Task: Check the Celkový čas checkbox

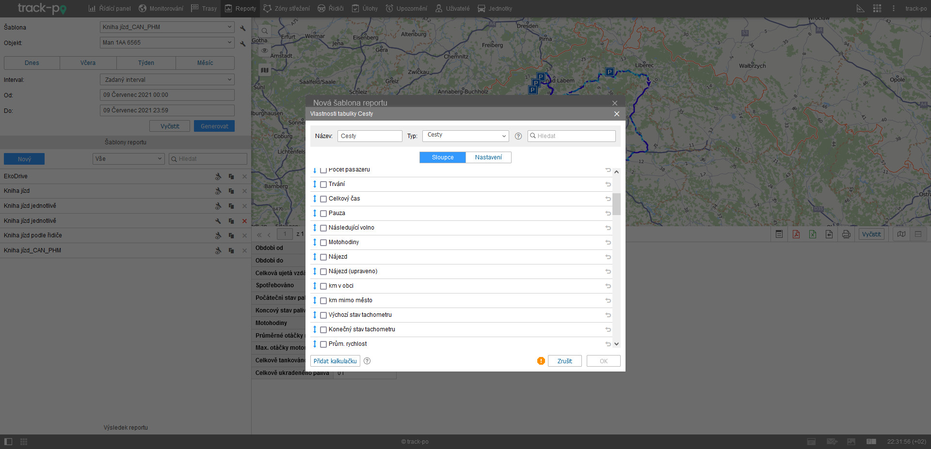Action: pos(323,199)
